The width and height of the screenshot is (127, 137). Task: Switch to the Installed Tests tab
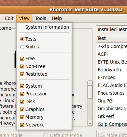(x=112, y=30)
